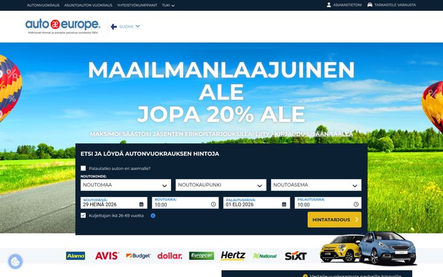Expand the NOUTOMAA dropdown
The image size is (443, 277).
[x=126, y=185]
